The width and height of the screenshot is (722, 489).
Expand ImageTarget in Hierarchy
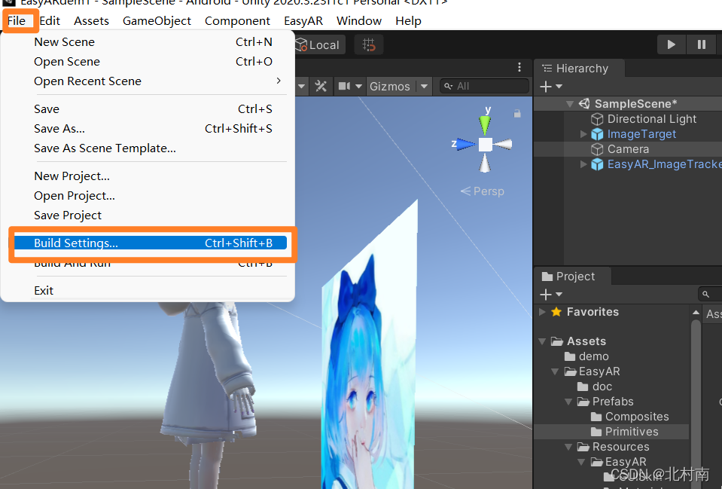583,134
